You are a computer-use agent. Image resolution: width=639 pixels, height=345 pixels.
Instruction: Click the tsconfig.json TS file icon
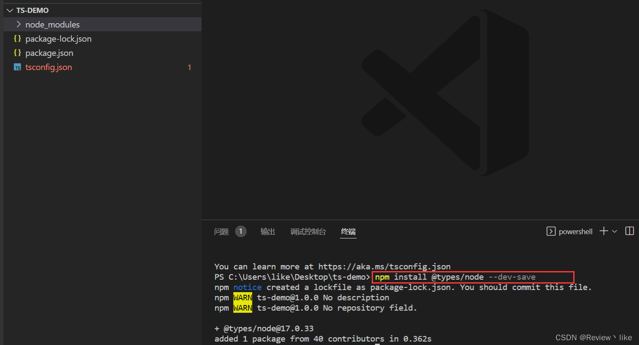[17, 67]
